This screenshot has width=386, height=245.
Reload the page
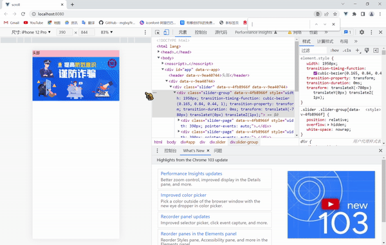(23, 14)
